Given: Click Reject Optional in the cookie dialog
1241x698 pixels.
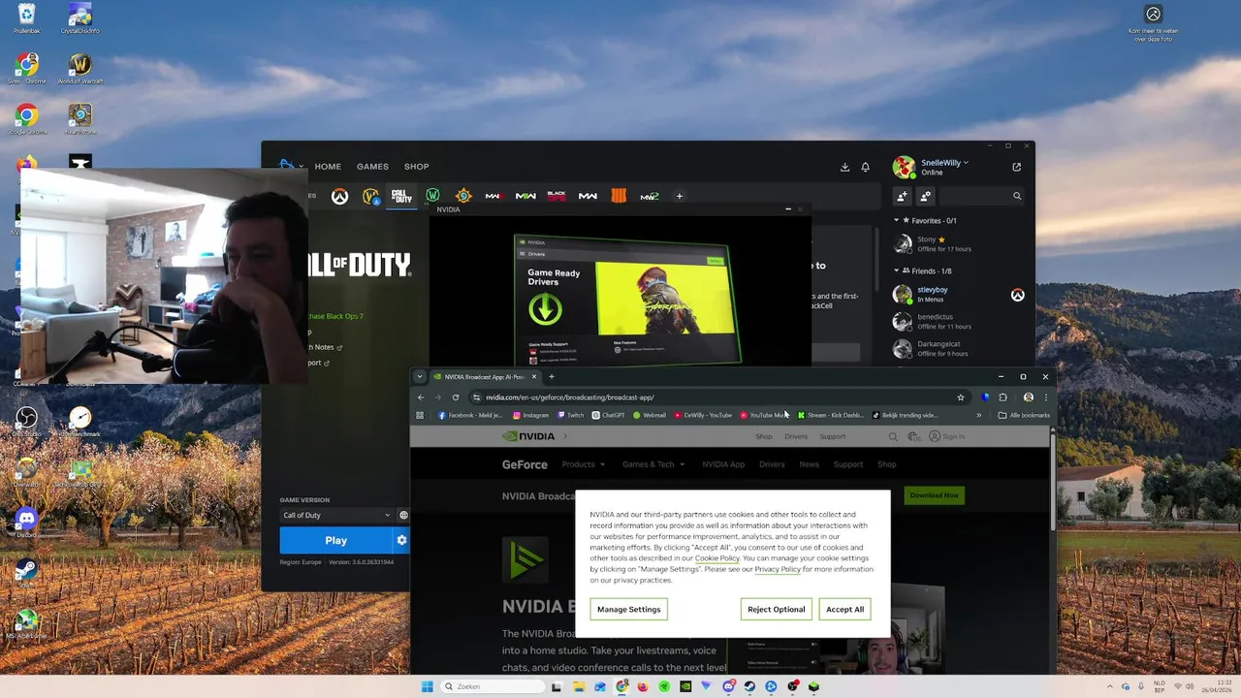Looking at the screenshot, I should click(x=776, y=609).
